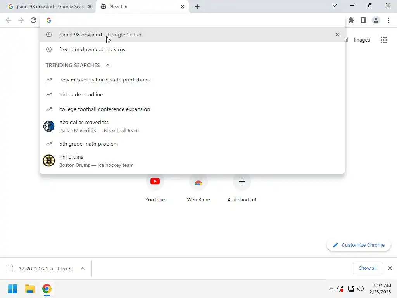Click Customize Chrome button
397x298 pixels.
click(359, 245)
